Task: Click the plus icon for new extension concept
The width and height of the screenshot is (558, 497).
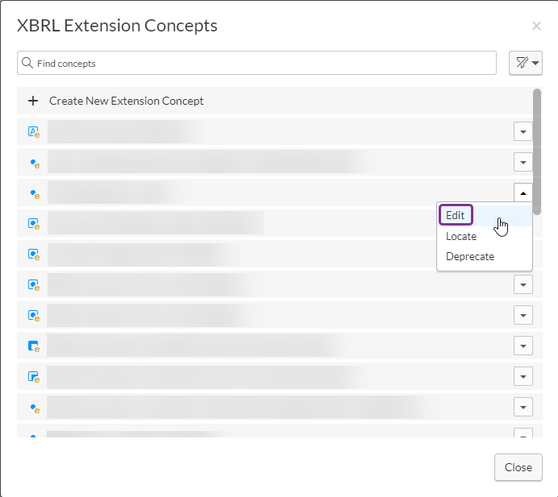Action: (33, 101)
